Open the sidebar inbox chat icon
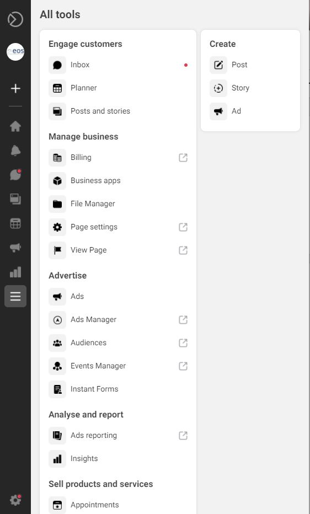Screen dimensions: 310x514 pyautogui.click(x=15, y=175)
